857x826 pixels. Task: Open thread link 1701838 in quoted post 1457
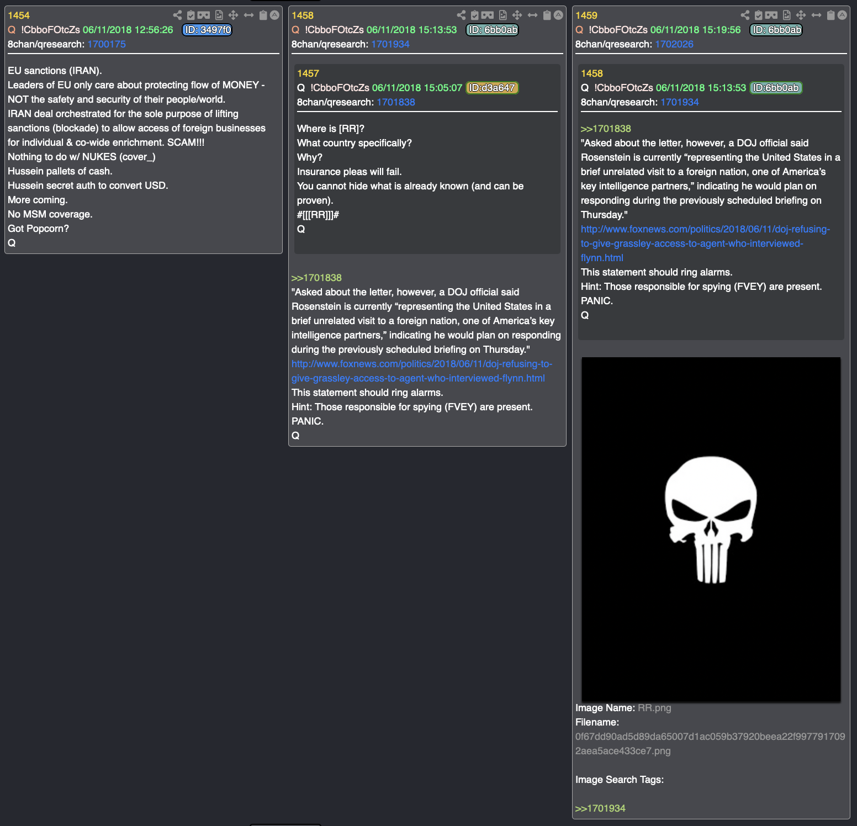click(x=396, y=102)
